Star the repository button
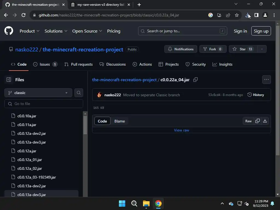This screenshot has height=210, width=280. (243, 49)
